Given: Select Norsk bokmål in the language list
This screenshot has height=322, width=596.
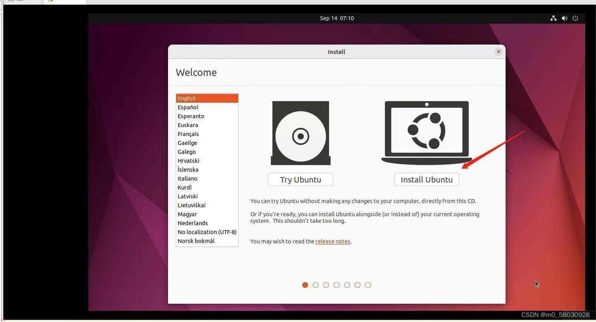Looking at the screenshot, I should coord(207,241).
